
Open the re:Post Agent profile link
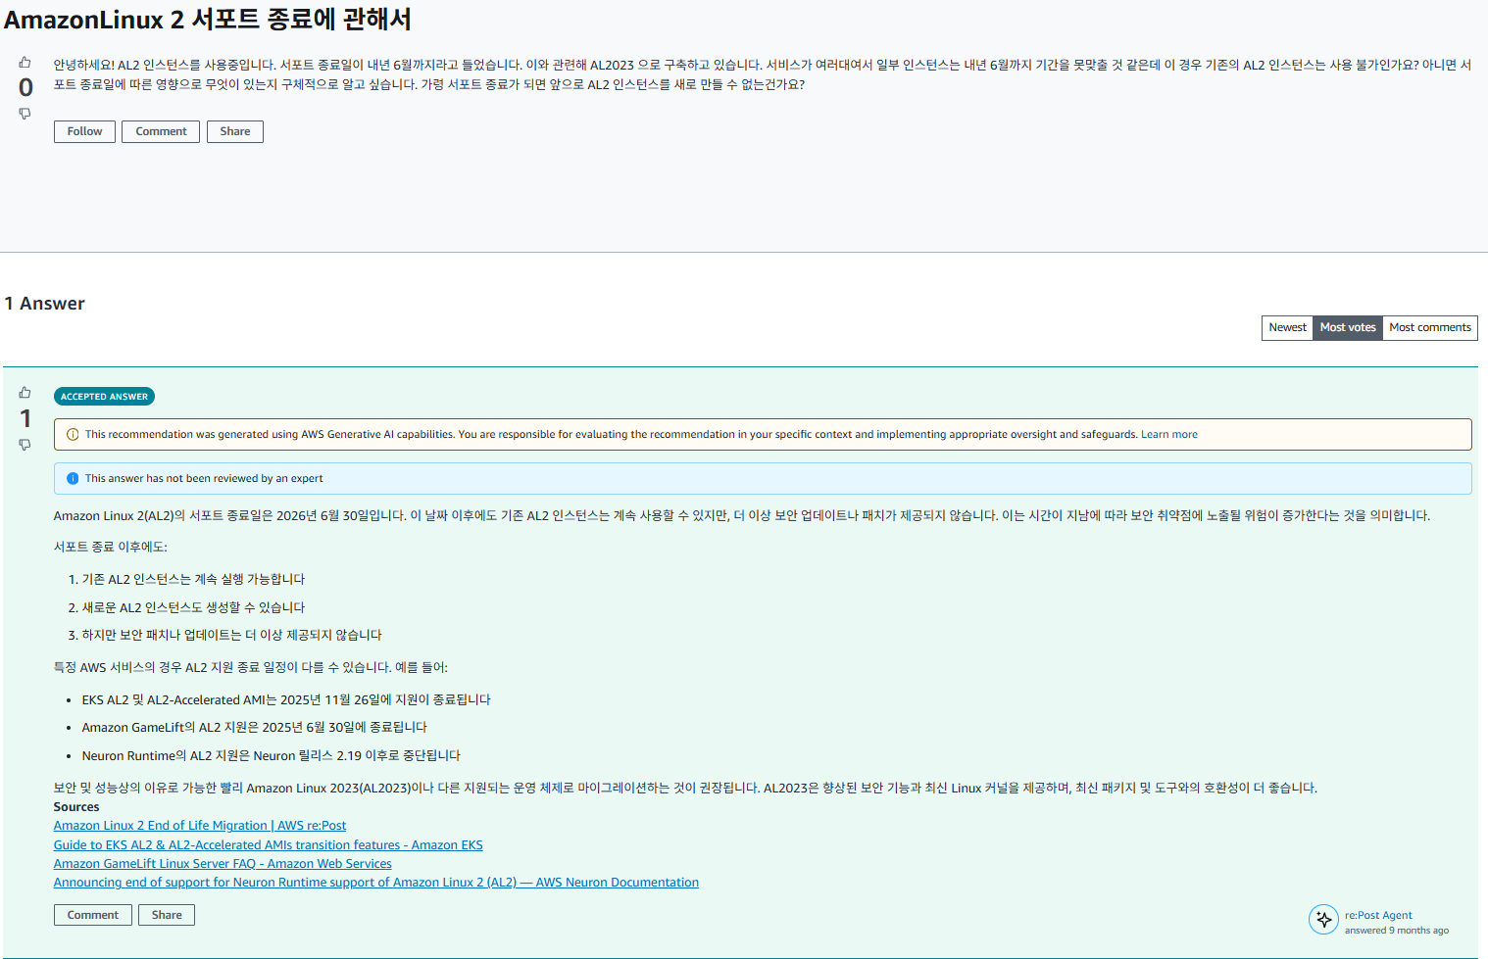click(x=1378, y=915)
